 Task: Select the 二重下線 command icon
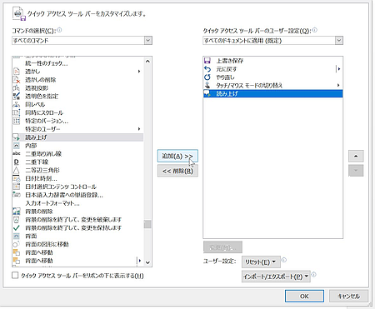tap(17, 162)
